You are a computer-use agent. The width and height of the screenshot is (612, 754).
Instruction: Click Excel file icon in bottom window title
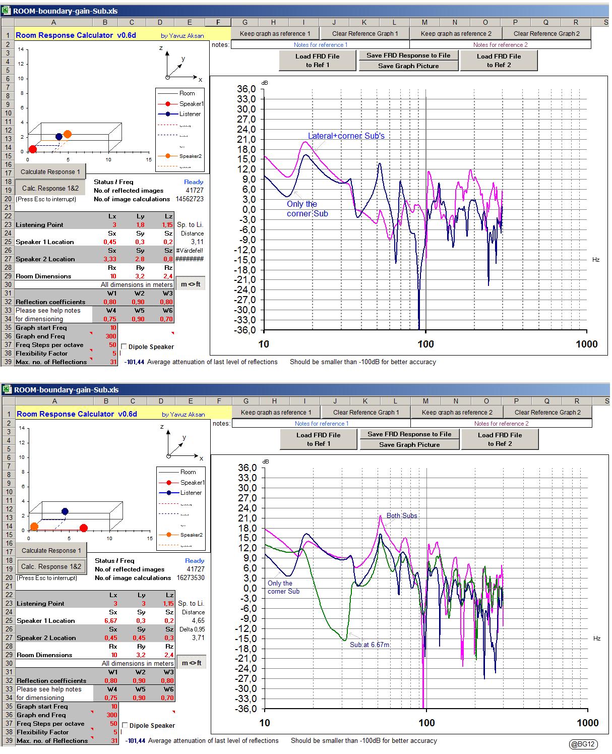[x=6, y=389]
